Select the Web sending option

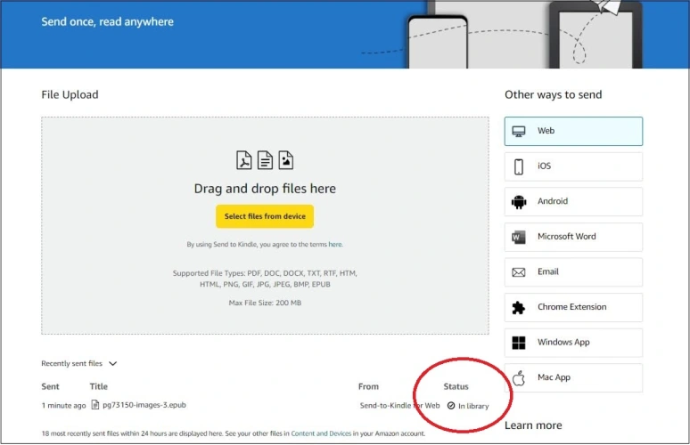[x=573, y=131]
